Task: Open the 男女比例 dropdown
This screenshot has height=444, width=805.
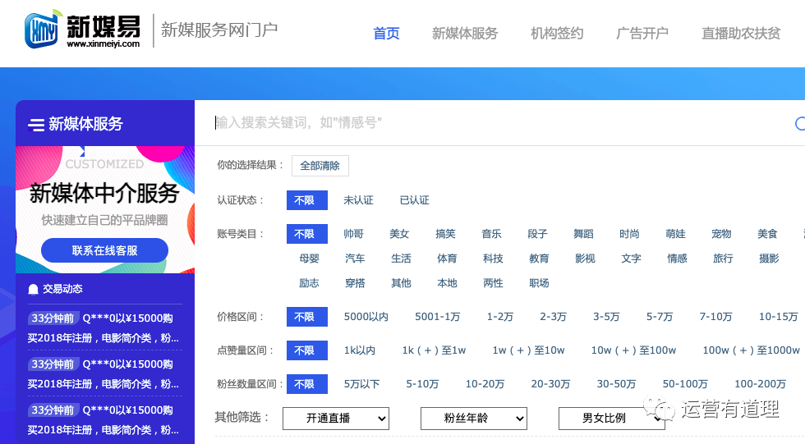Action: coord(611,419)
